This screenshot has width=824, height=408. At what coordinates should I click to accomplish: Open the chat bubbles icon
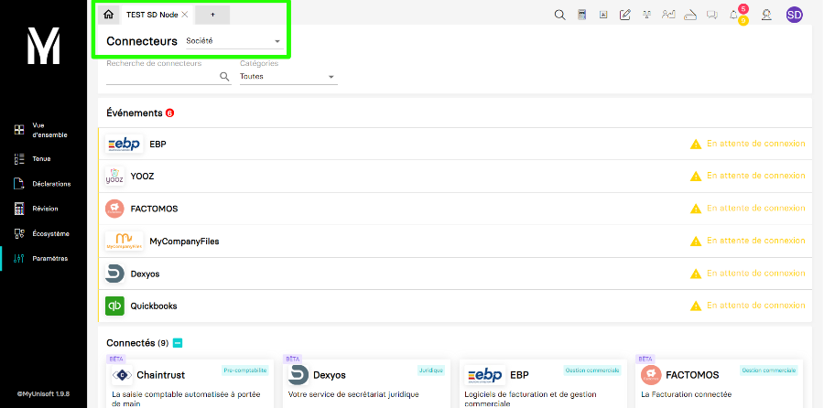712,16
